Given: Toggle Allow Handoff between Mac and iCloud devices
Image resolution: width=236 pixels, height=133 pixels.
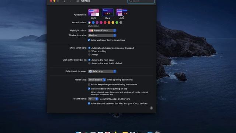Looking at the screenshot, I should 89,103.
